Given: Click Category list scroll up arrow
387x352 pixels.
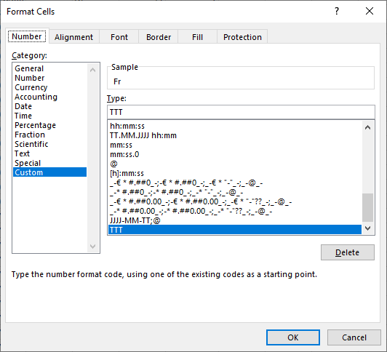Looking at the screenshot, I should [93, 70].
